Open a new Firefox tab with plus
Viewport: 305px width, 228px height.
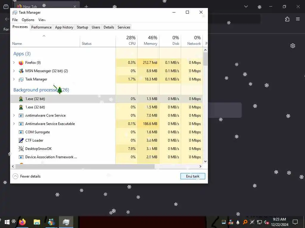tap(86, 7)
